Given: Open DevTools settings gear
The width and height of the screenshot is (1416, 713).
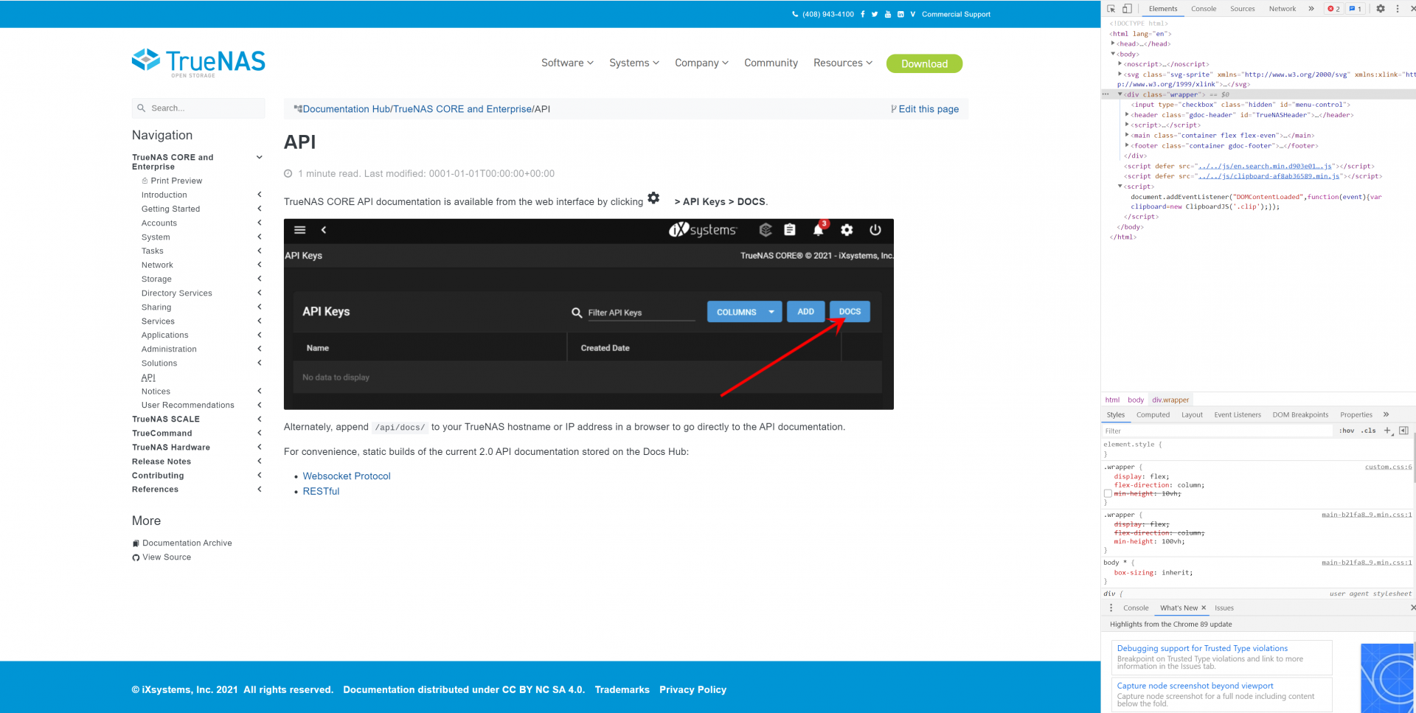Looking at the screenshot, I should [x=1381, y=9].
